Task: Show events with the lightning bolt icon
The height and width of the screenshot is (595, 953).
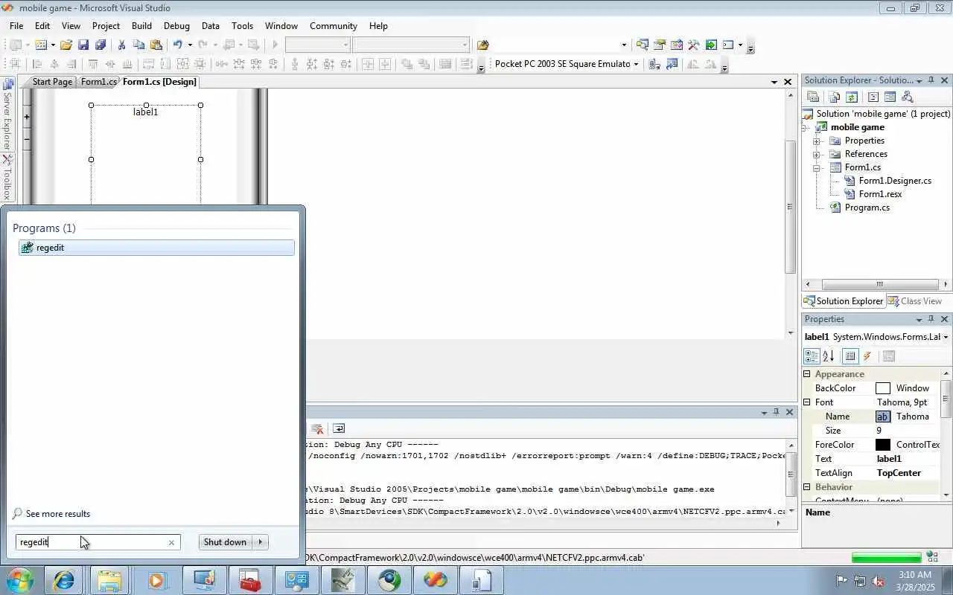Action: (867, 356)
